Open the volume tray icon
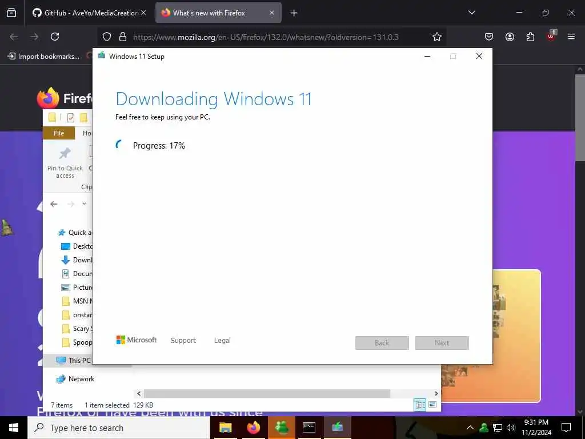The width and height of the screenshot is (585, 439). (x=511, y=428)
